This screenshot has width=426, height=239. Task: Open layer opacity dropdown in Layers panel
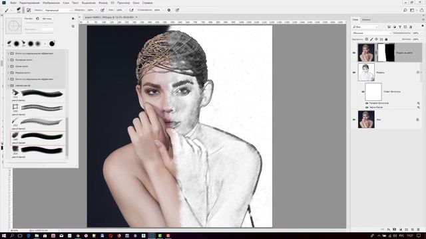421,33
